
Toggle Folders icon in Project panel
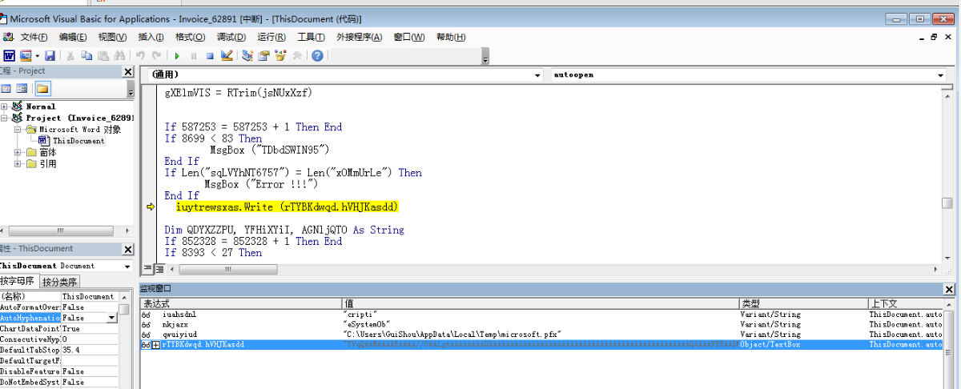(42, 88)
